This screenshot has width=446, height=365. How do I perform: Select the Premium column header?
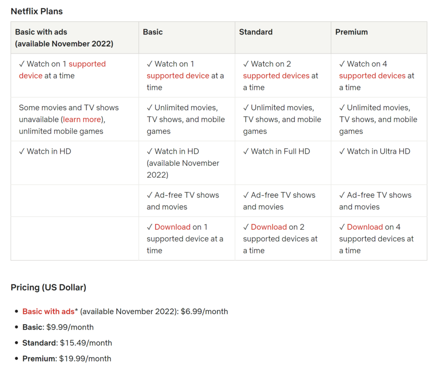tap(351, 32)
